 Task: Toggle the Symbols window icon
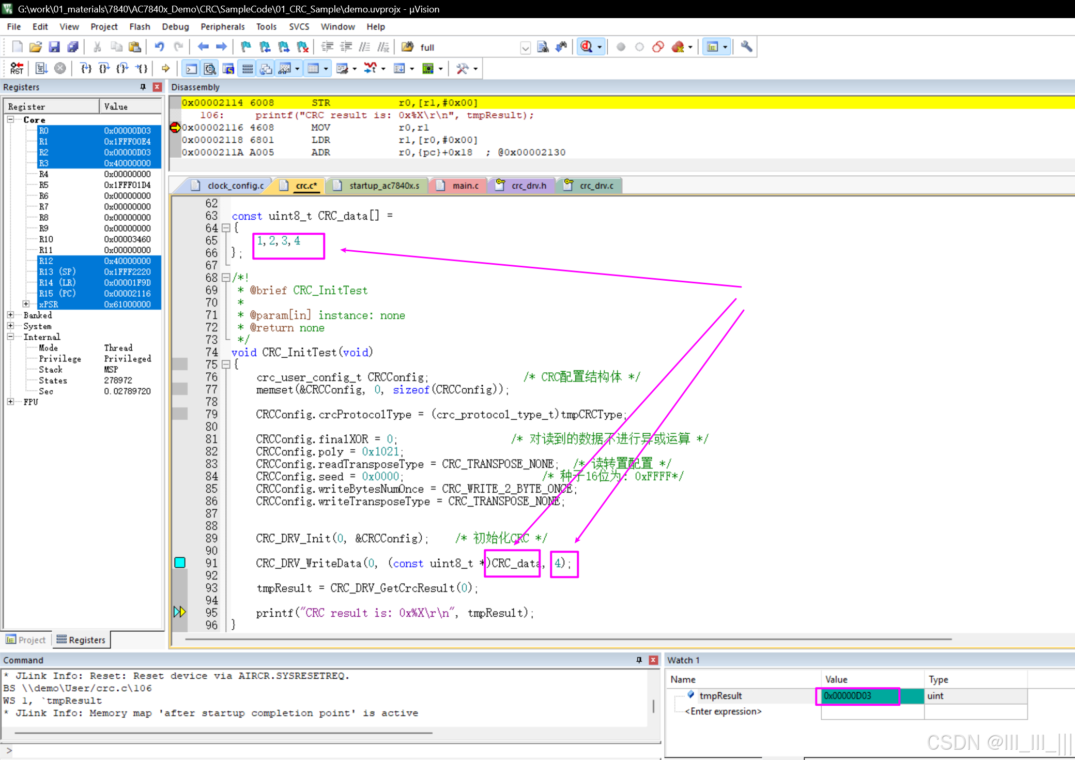pyautogui.click(x=228, y=68)
